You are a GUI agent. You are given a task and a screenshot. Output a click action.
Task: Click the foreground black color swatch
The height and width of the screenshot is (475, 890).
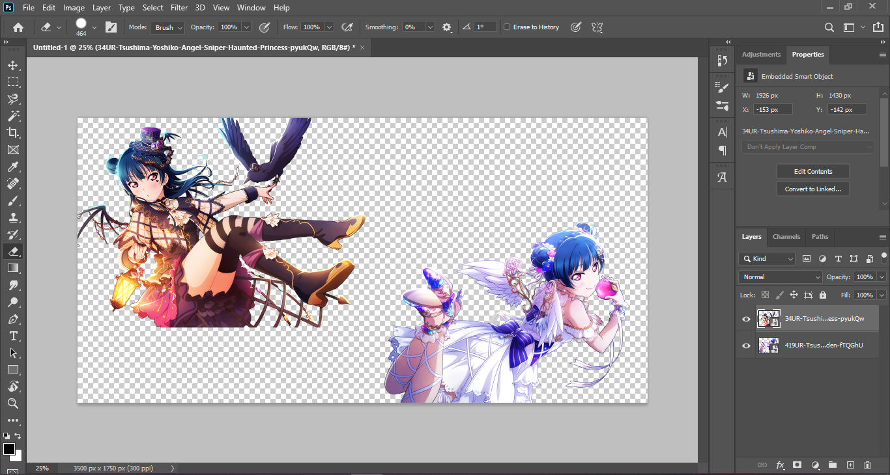pos(8,449)
